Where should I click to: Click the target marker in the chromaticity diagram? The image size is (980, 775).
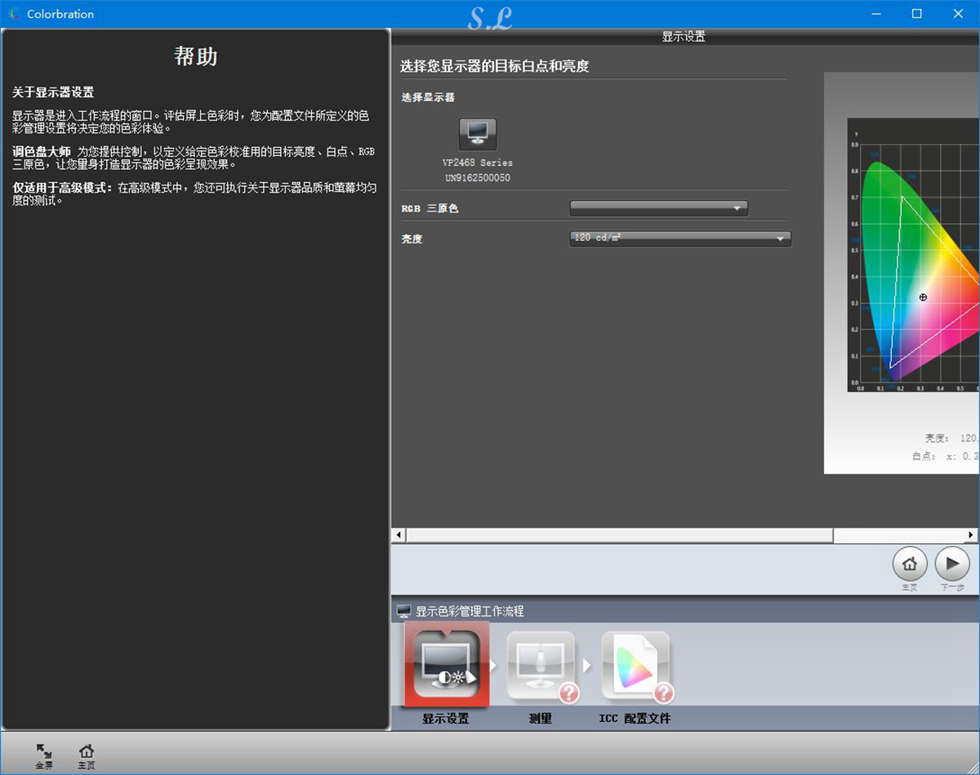[x=923, y=297]
